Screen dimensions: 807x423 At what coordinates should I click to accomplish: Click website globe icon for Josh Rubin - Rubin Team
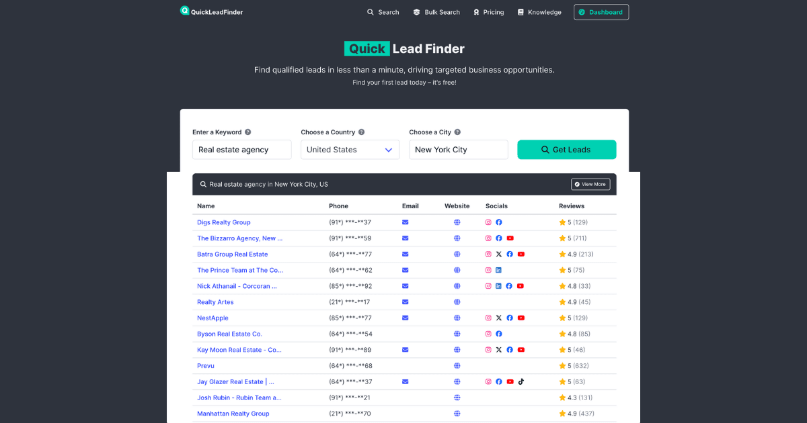[x=457, y=397]
